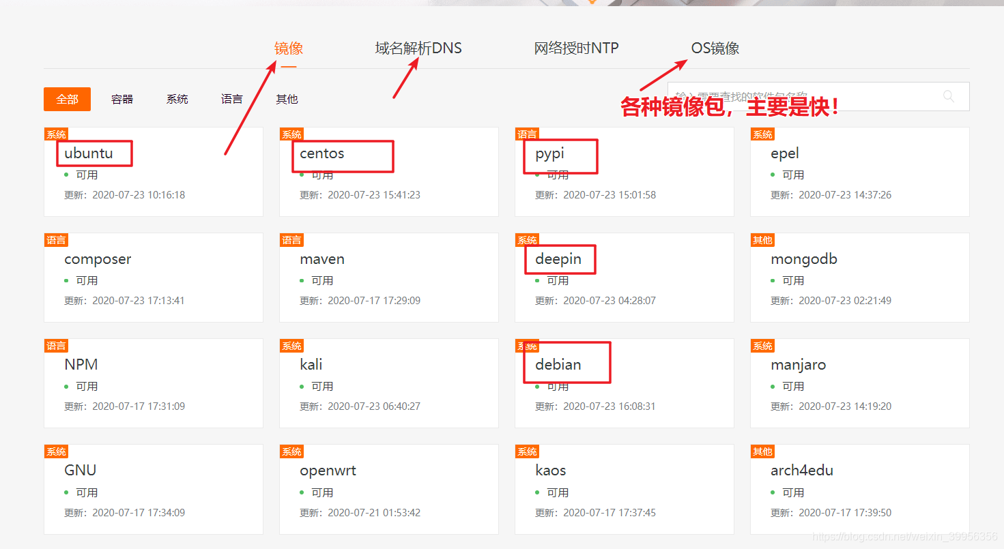1004x549 pixels.
Task: Select the 全部 filter button
Action: 66,99
